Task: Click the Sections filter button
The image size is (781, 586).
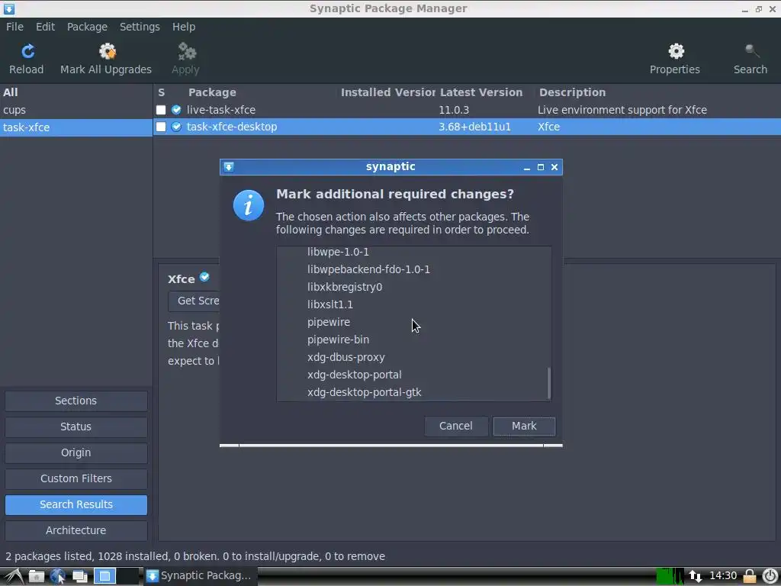Action: 76,401
